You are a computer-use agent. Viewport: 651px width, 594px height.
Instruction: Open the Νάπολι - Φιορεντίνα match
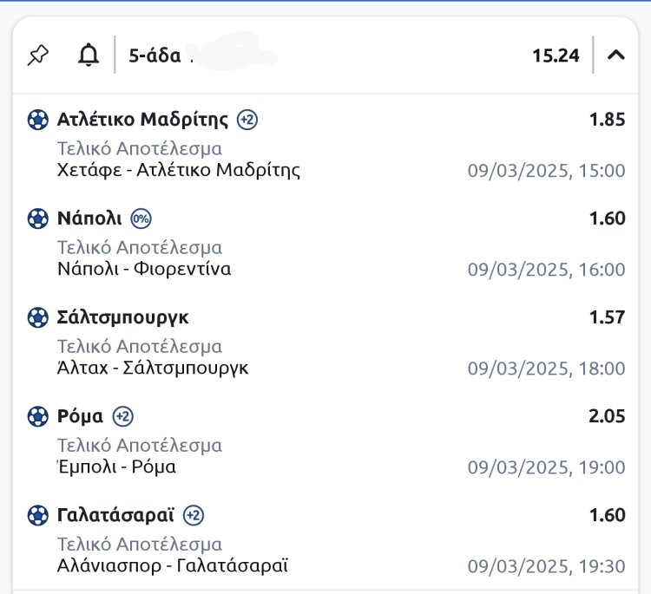coord(144,269)
